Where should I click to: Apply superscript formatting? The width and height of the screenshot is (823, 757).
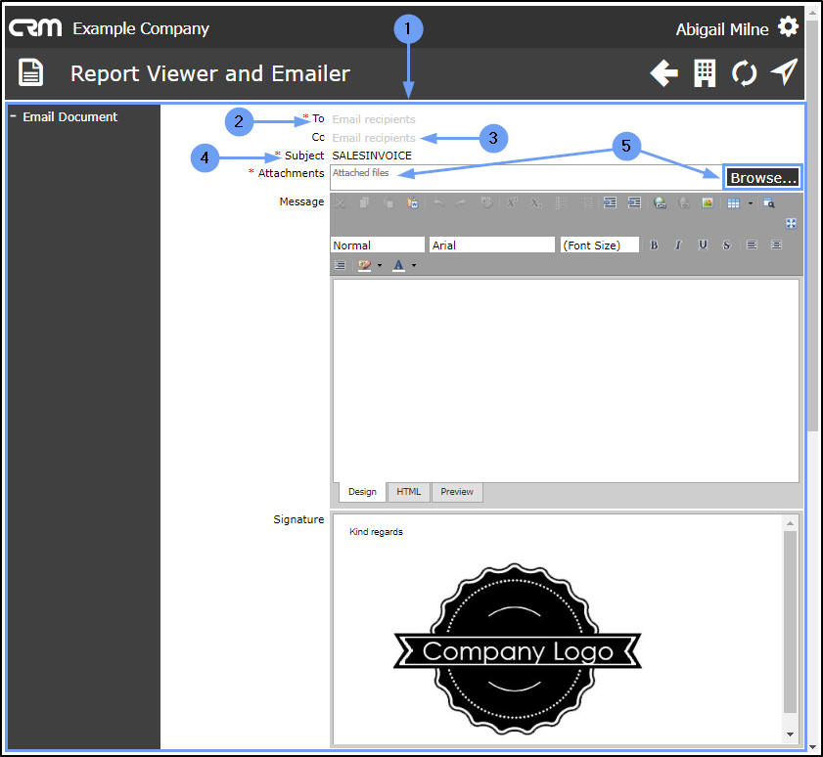[x=512, y=203]
